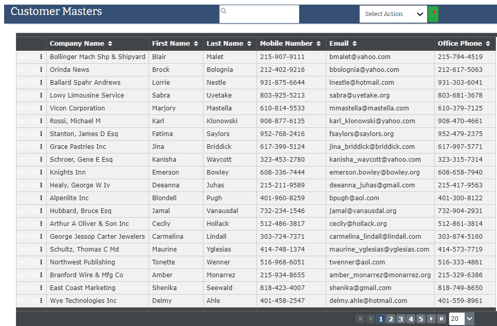Viewport: 497px width, 326px height.
Task: Open the Select Action dropdown
Action: pyautogui.click(x=393, y=14)
